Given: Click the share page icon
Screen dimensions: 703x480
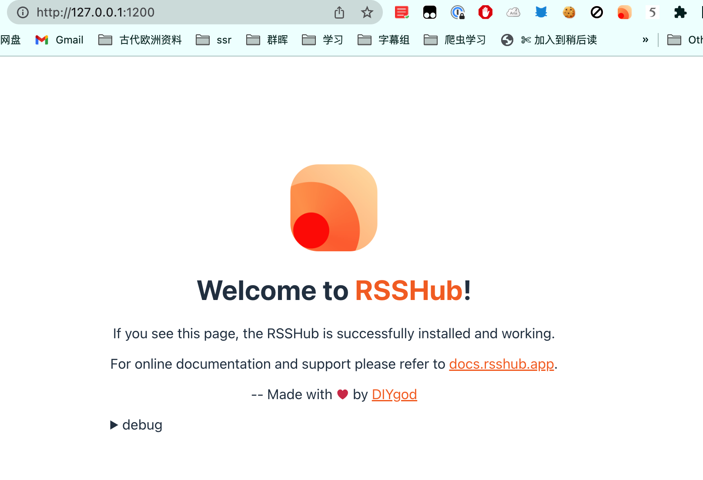Looking at the screenshot, I should point(339,13).
